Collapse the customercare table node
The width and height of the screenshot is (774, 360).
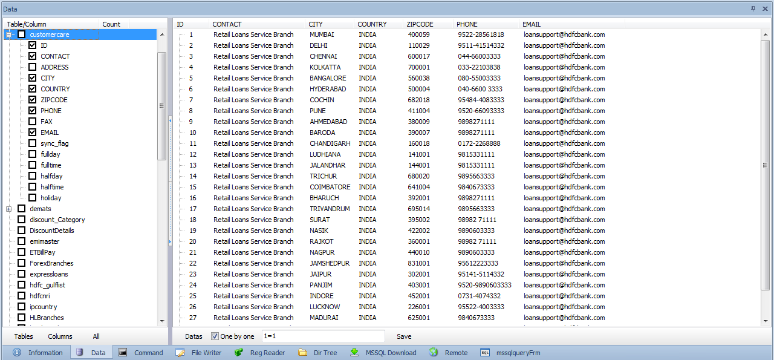[9, 34]
